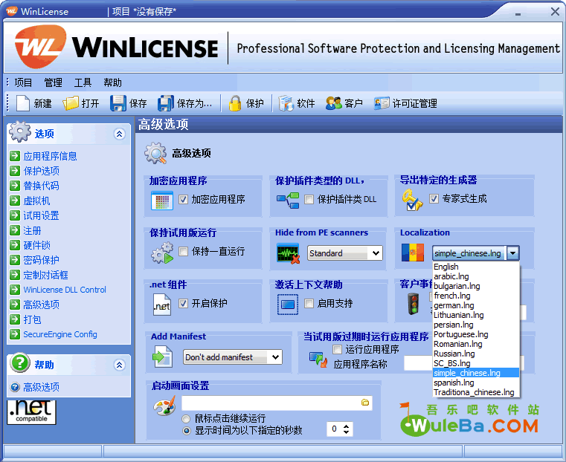This screenshot has height=462, width=566.
Task: Click the Localization flag icon
Action: click(x=413, y=253)
